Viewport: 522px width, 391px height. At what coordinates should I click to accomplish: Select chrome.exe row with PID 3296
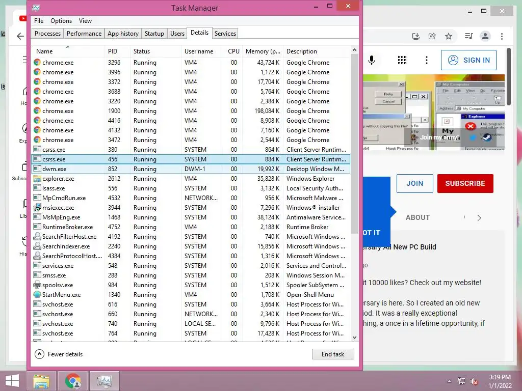pos(191,63)
